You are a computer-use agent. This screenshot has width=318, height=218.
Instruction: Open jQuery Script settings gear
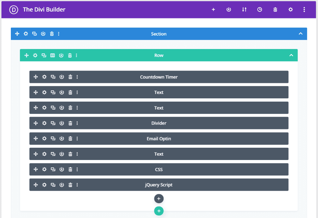click(44, 185)
